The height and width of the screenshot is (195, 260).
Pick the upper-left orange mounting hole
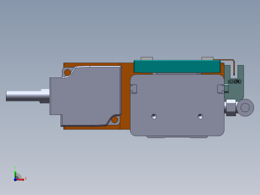coord(67,72)
